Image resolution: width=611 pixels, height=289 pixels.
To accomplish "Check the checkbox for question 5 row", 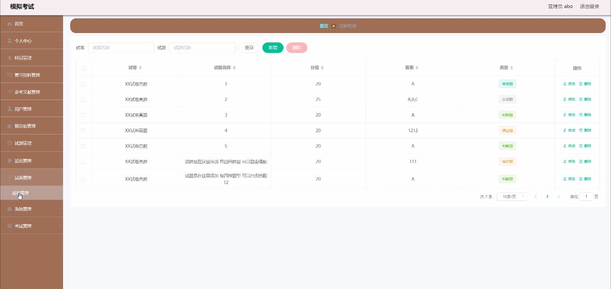I will 84,147.
